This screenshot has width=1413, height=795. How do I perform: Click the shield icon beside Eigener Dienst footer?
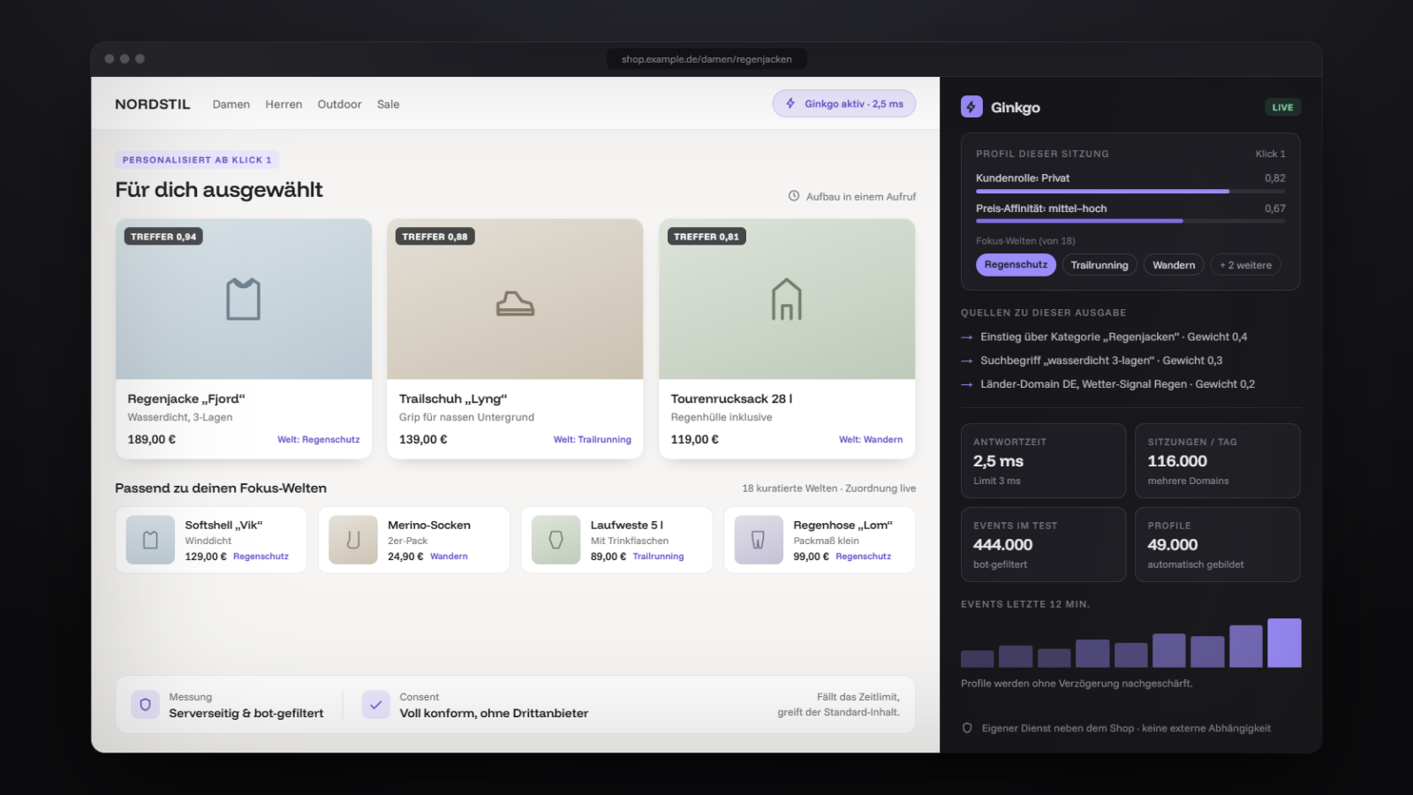(967, 728)
